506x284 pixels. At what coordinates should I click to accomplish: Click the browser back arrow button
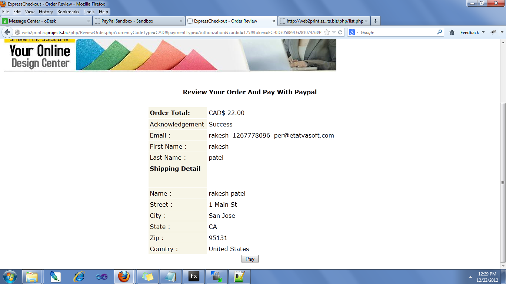tap(7, 32)
